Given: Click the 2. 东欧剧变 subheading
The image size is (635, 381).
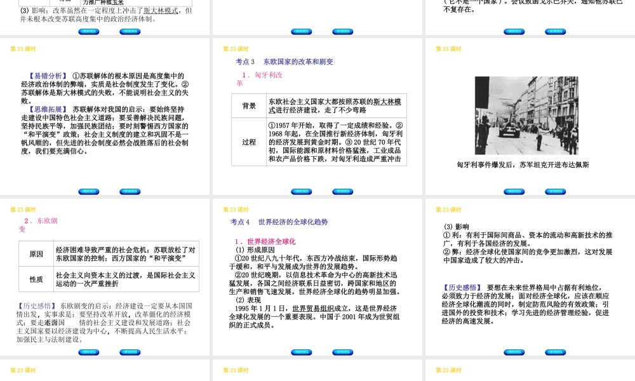Looking at the screenshot, I should point(38,225).
